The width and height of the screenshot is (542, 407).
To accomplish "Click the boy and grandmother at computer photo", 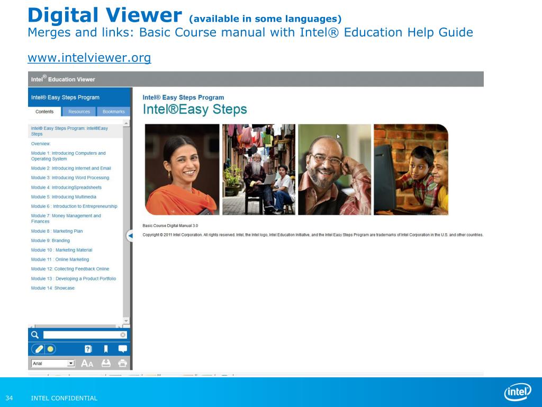I will (x=411, y=170).
